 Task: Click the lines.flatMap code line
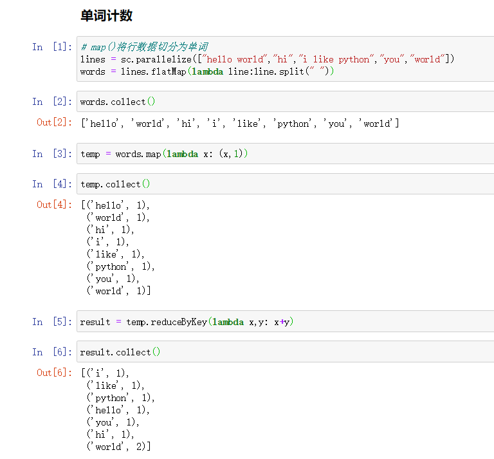click(x=207, y=71)
